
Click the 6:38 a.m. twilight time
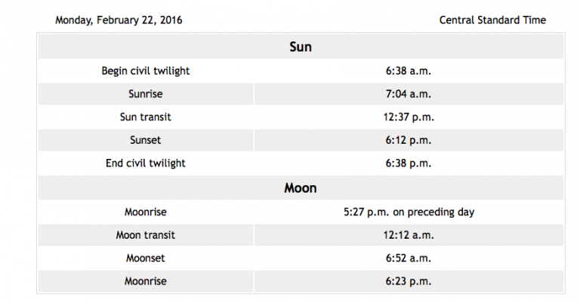tap(409, 71)
